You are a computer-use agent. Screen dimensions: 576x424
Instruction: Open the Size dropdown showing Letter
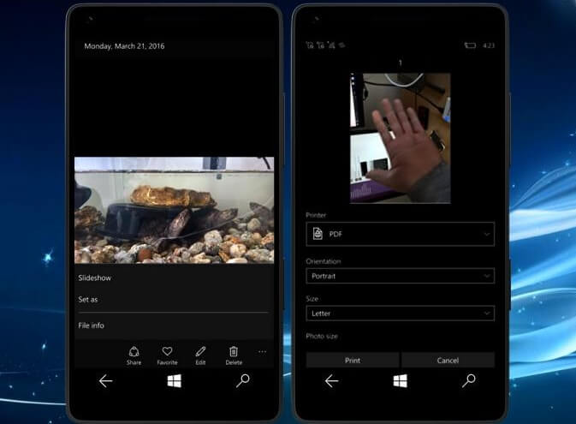pos(400,314)
